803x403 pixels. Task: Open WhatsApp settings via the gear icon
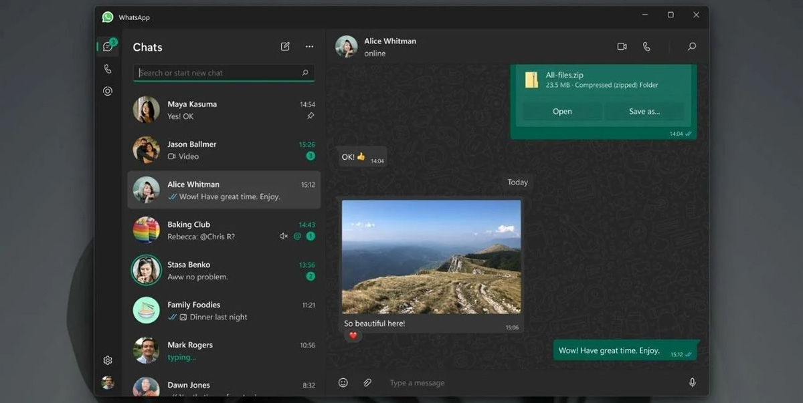[x=107, y=360]
